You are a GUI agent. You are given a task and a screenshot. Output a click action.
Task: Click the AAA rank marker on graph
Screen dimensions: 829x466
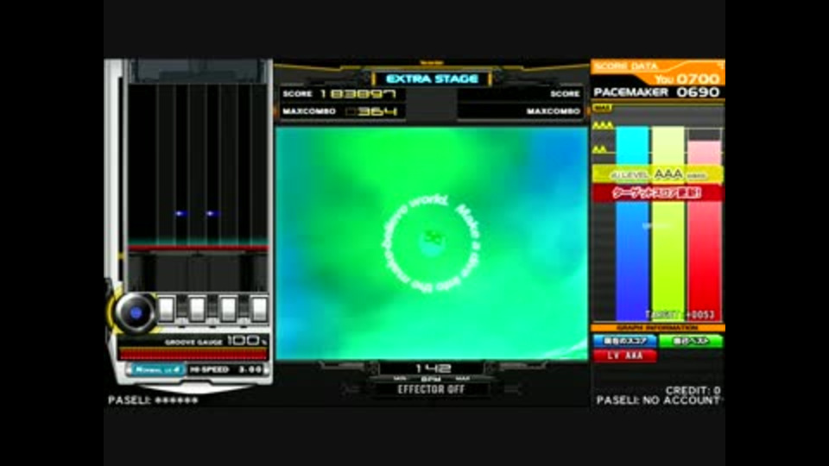tap(603, 125)
